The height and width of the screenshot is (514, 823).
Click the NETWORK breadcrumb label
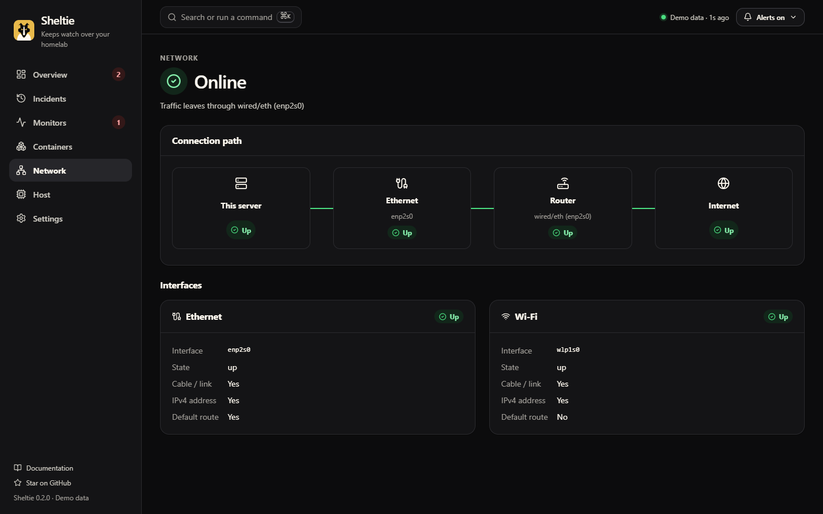point(179,58)
